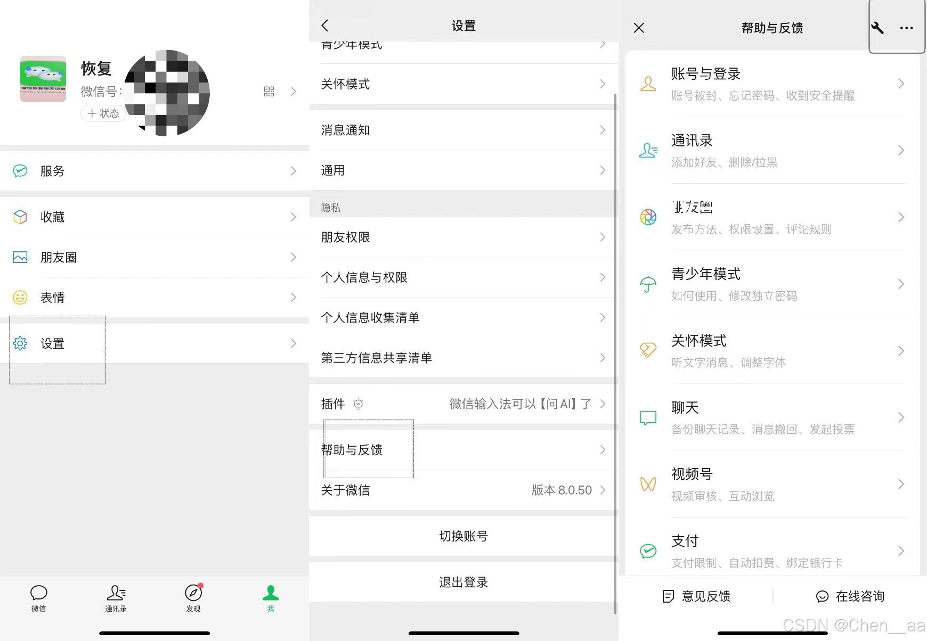Select 添加好友、删除/拉黑 subtitle

click(724, 162)
